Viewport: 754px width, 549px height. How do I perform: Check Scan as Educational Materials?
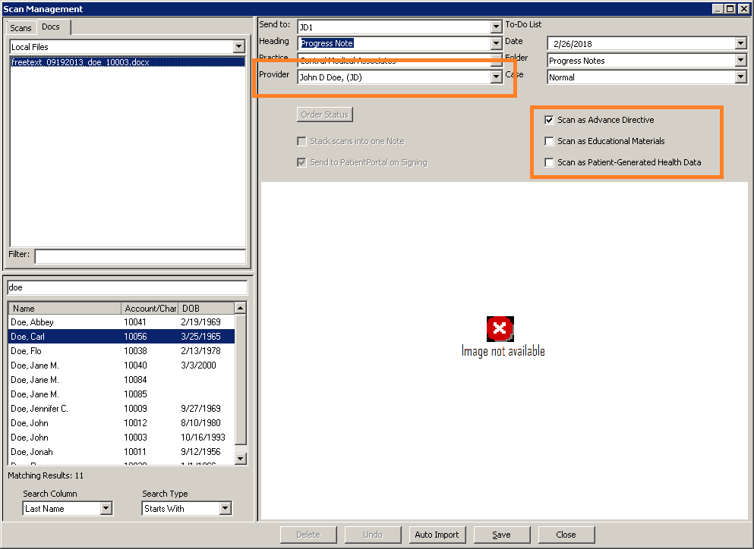pyautogui.click(x=549, y=141)
